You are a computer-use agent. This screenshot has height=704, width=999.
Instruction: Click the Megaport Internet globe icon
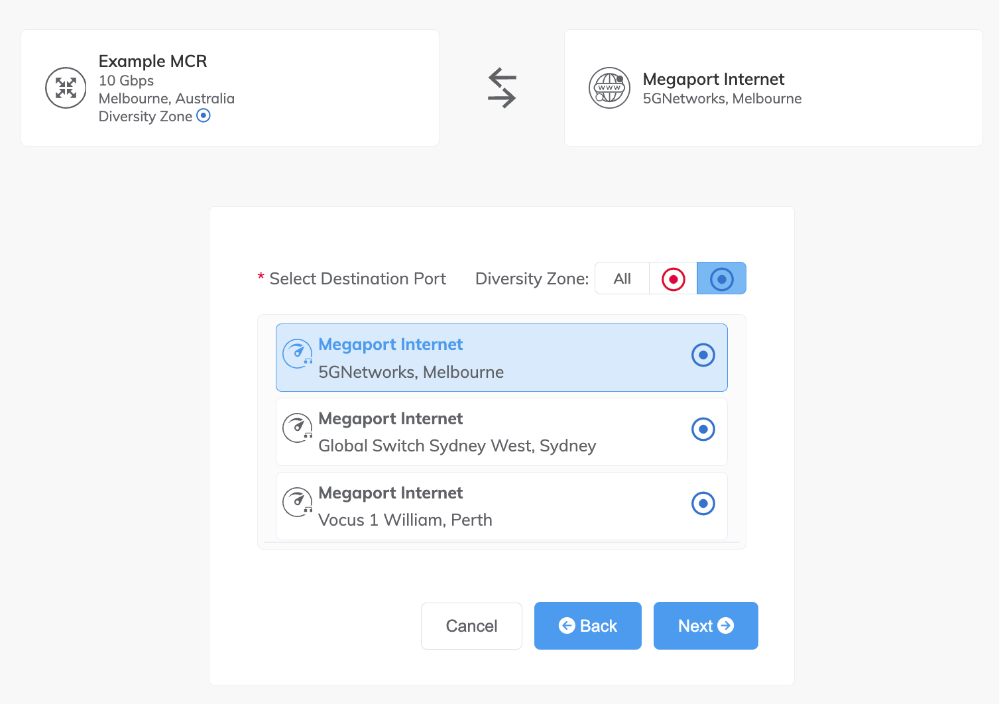(x=609, y=88)
